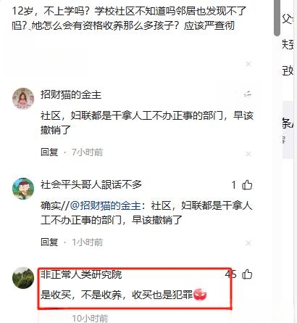Close 社会平头哥 comment with X icon
Screen dimensions: 297x323
[248, 243]
